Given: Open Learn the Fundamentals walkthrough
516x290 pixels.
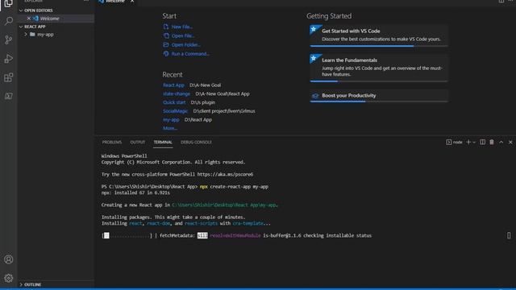Looking at the screenshot, I should [x=379, y=67].
